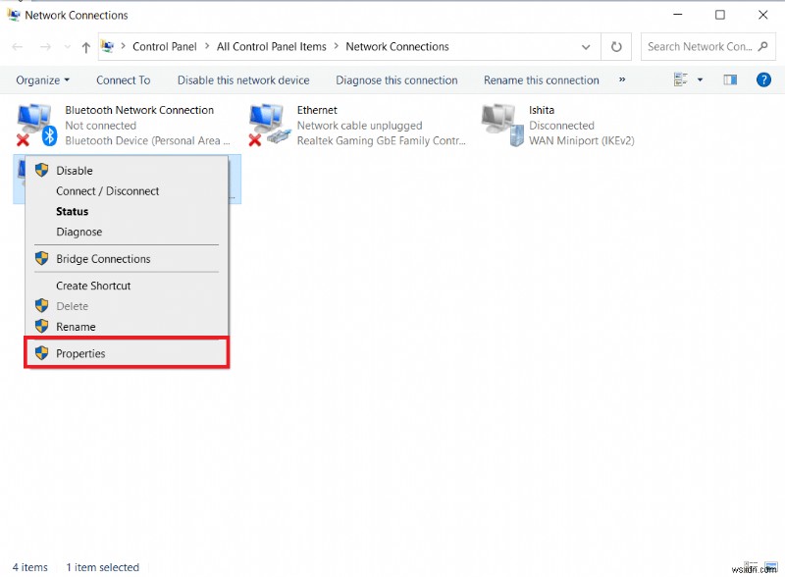
Task: Expand chevron after Control Panel breadcrumb
Action: [207, 46]
